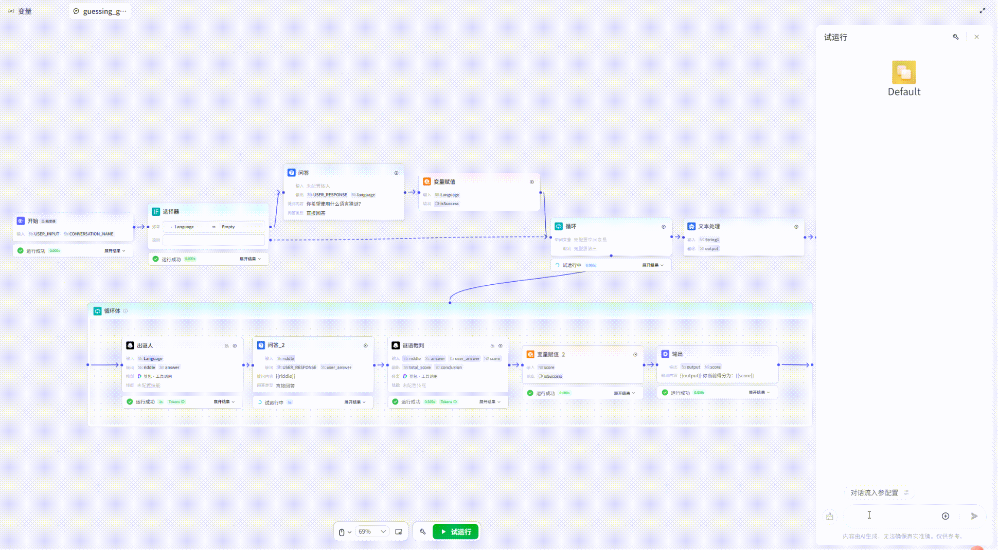Expand 展开结果 under the 谜语裁判 node
The width and height of the screenshot is (998, 550).
tap(490, 402)
